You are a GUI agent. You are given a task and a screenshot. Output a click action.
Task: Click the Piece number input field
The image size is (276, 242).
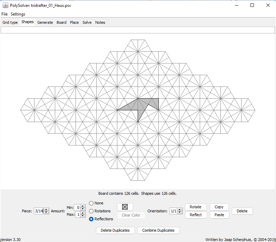point(38,211)
